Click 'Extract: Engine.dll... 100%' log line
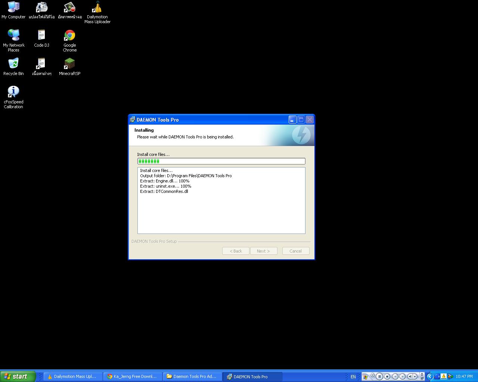The width and height of the screenshot is (478, 382). point(165,181)
